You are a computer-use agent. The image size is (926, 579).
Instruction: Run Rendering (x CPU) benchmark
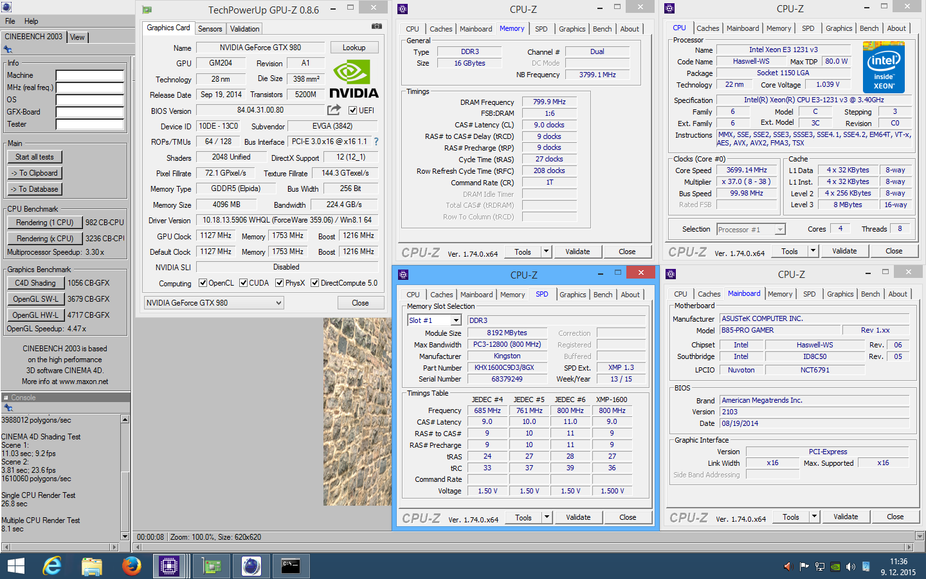click(x=45, y=239)
